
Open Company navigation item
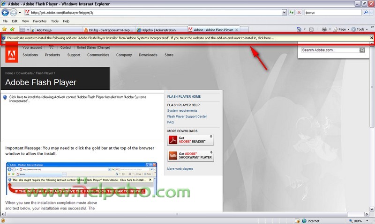(x=124, y=55)
